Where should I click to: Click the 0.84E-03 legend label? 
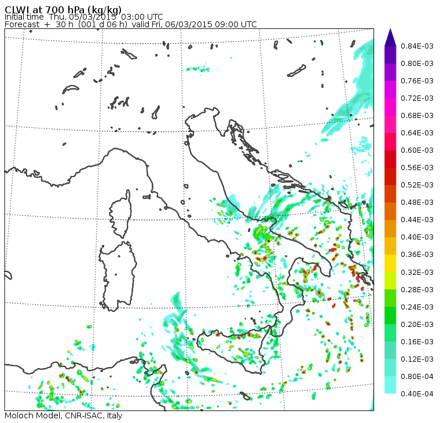coord(417,46)
